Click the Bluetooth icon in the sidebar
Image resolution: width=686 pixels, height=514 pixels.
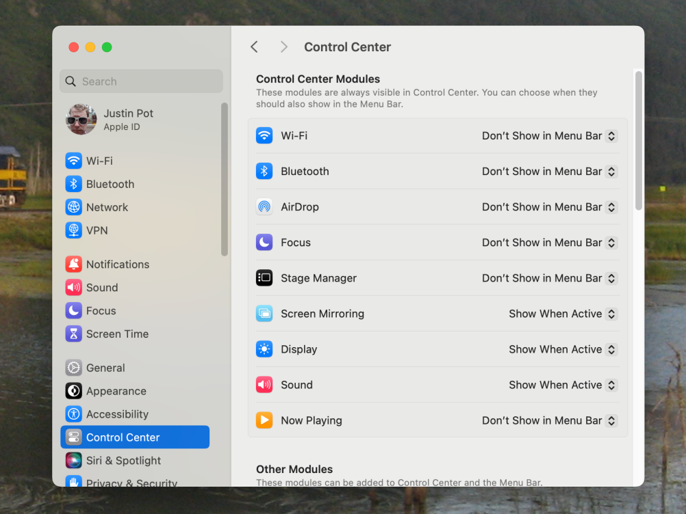(x=73, y=184)
